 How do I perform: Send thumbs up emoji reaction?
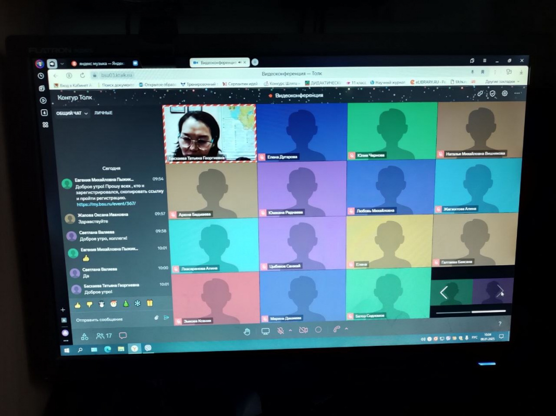pos(78,305)
